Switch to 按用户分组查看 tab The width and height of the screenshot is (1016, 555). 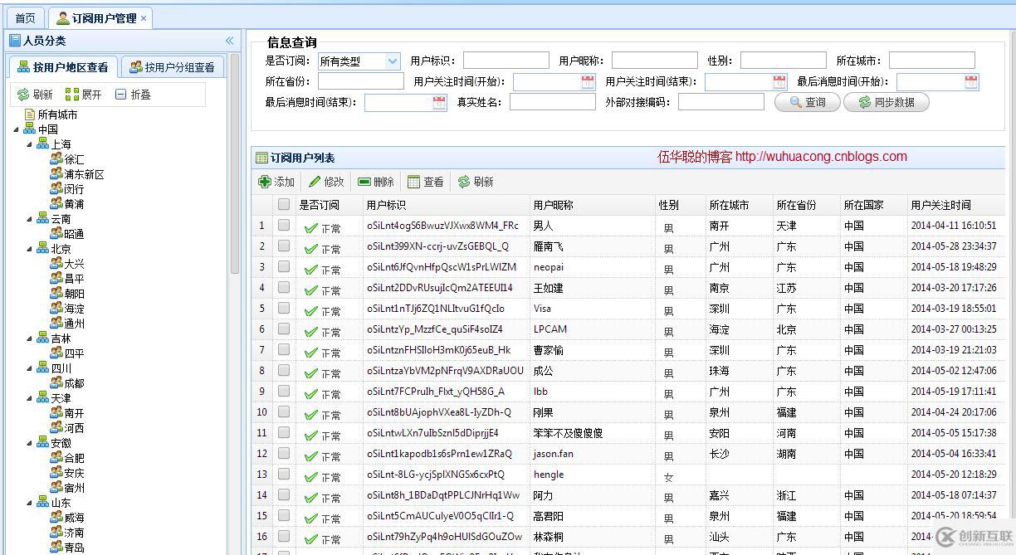tap(172, 67)
